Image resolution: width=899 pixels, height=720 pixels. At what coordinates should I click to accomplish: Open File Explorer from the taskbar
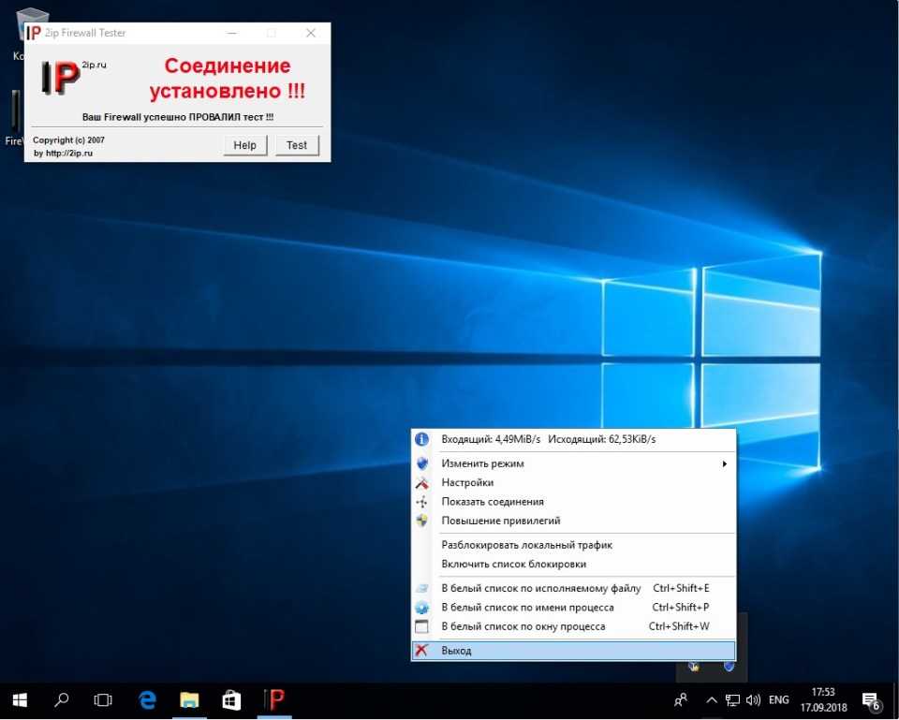click(x=189, y=699)
